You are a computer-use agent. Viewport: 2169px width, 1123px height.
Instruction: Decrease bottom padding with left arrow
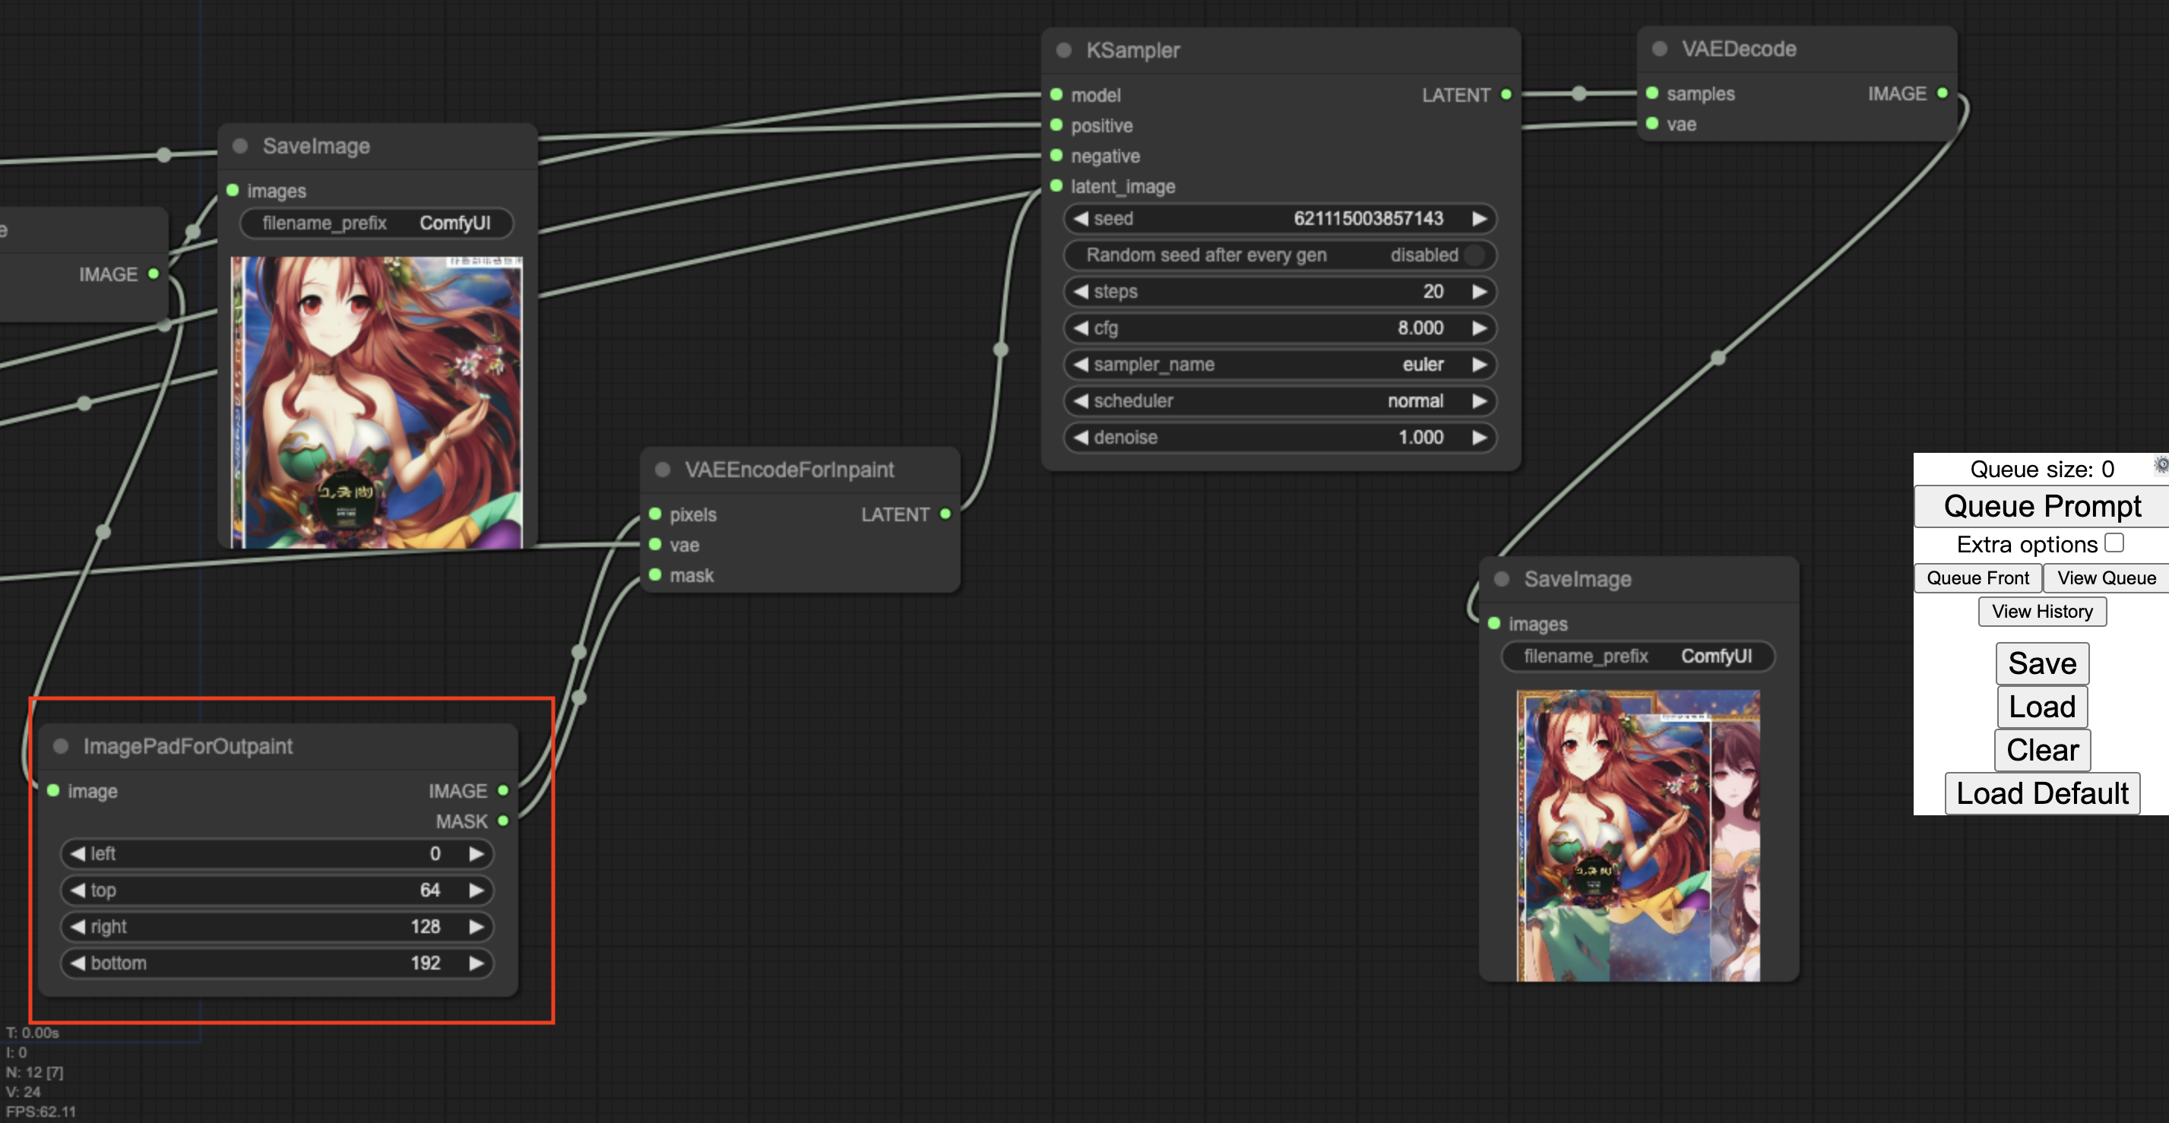pyautogui.click(x=78, y=963)
